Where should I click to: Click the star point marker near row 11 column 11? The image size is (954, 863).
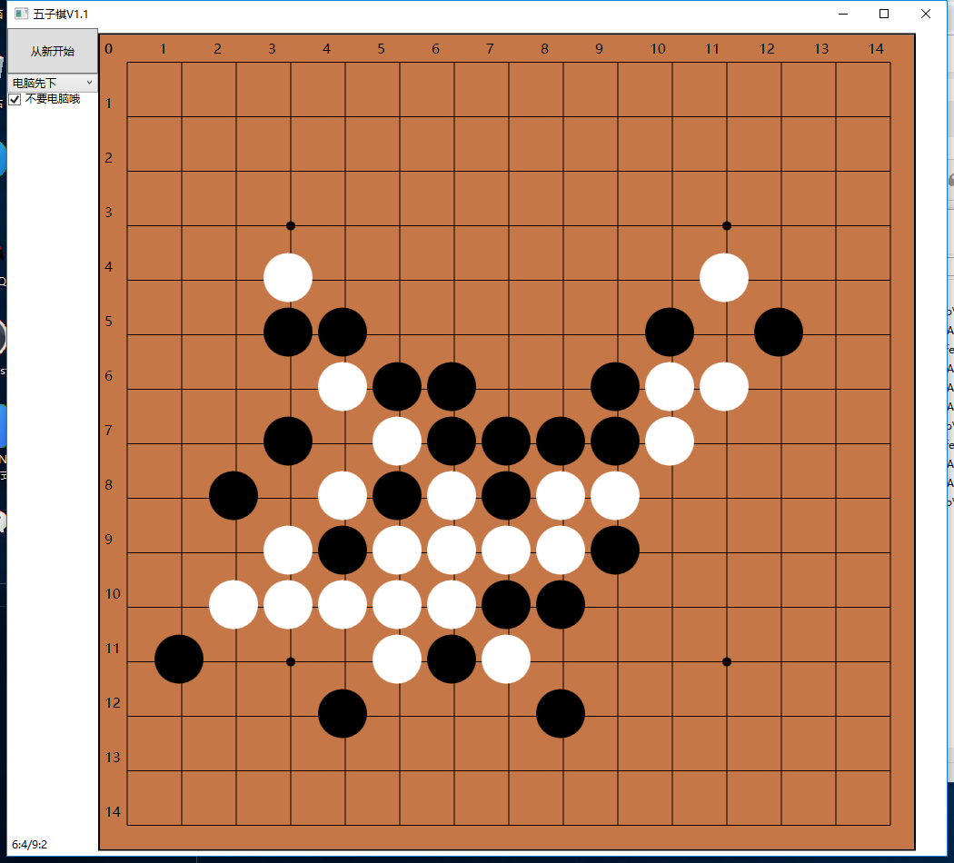[x=726, y=661]
